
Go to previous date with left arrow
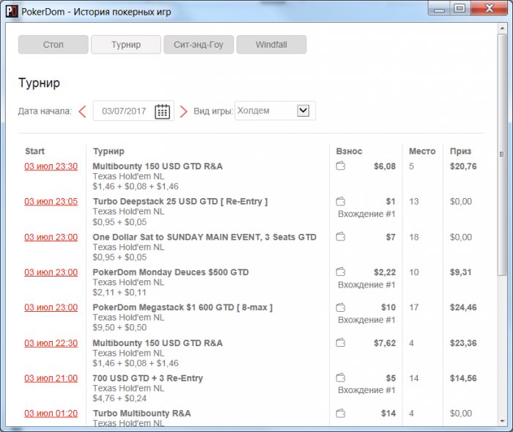click(x=82, y=111)
